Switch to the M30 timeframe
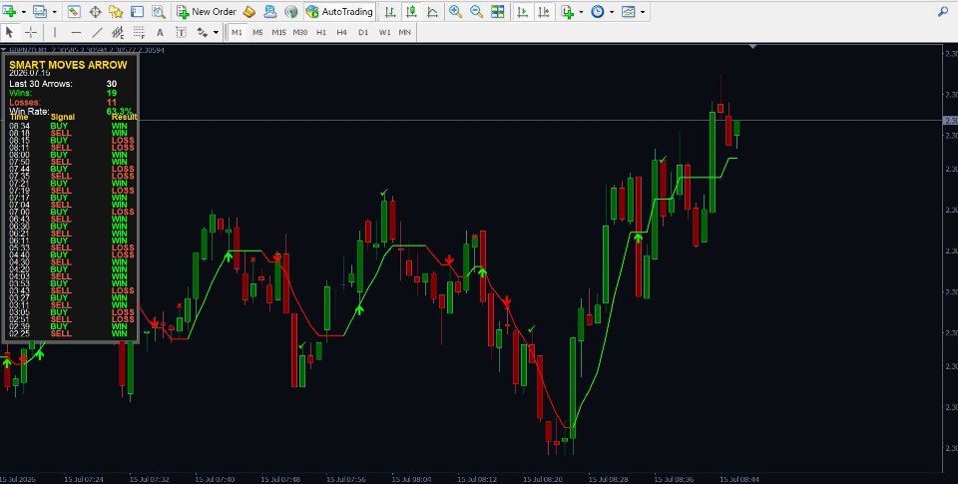 point(300,32)
